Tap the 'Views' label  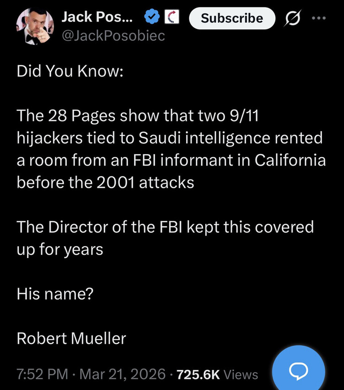241,374
